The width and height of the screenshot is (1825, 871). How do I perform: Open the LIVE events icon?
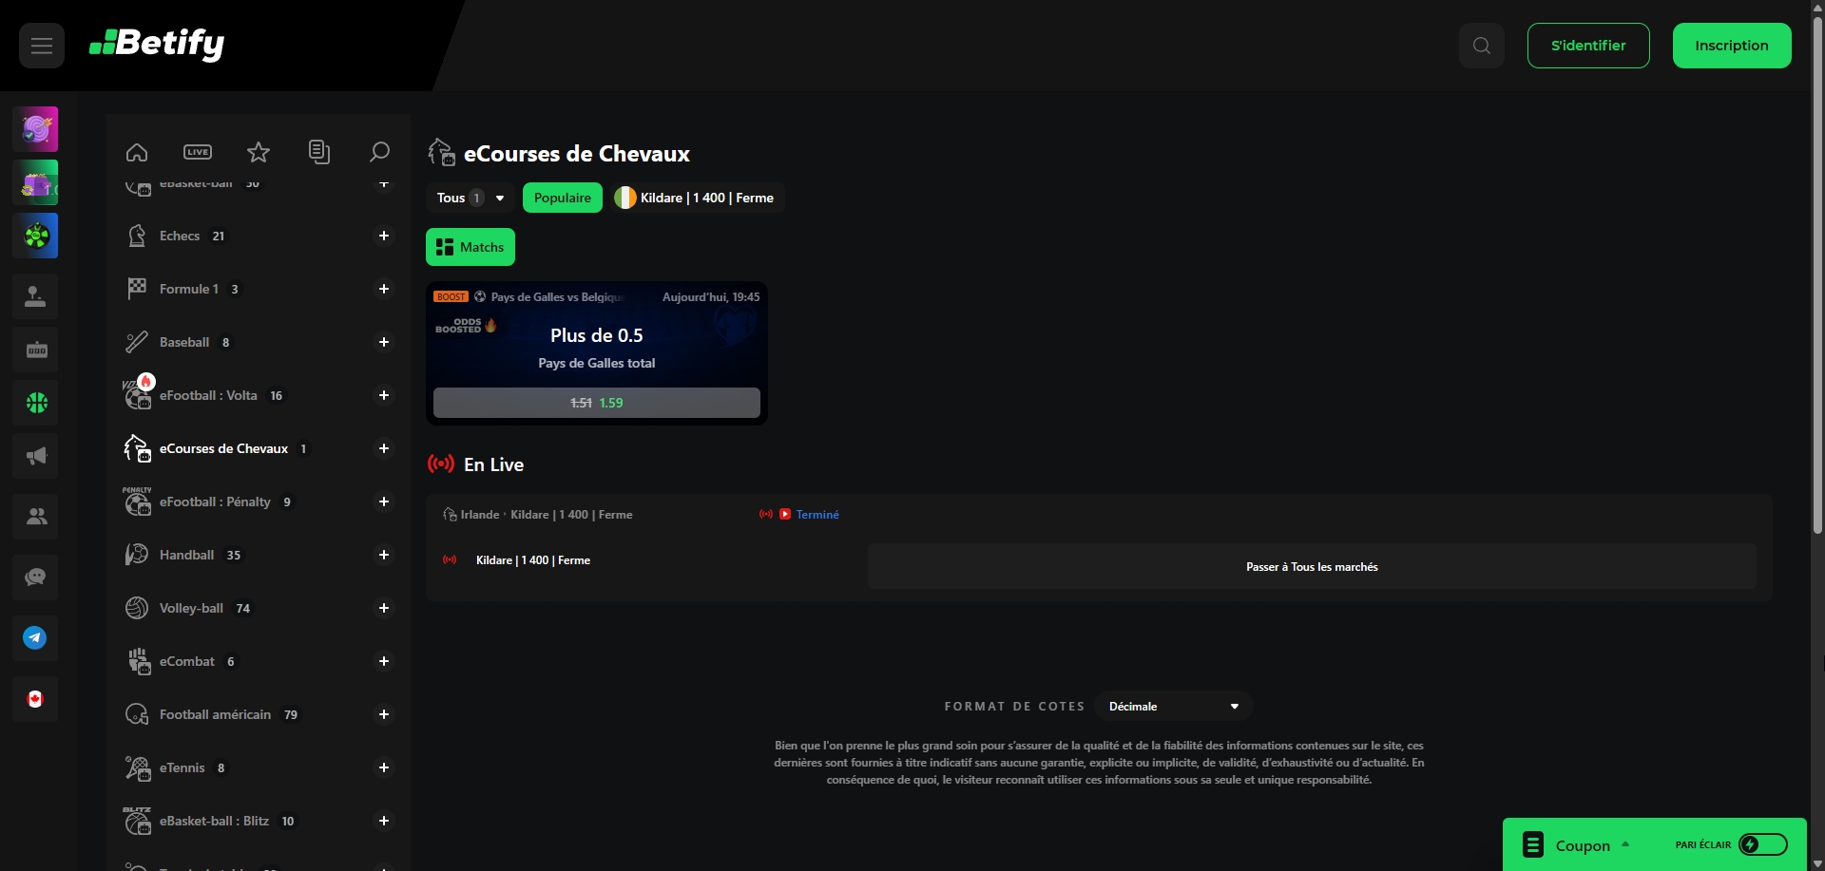[x=198, y=152]
